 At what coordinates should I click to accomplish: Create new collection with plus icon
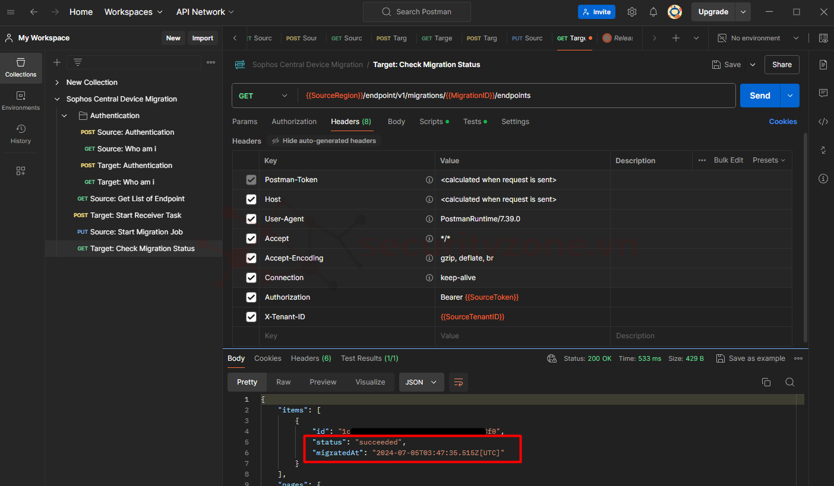[57, 62]
